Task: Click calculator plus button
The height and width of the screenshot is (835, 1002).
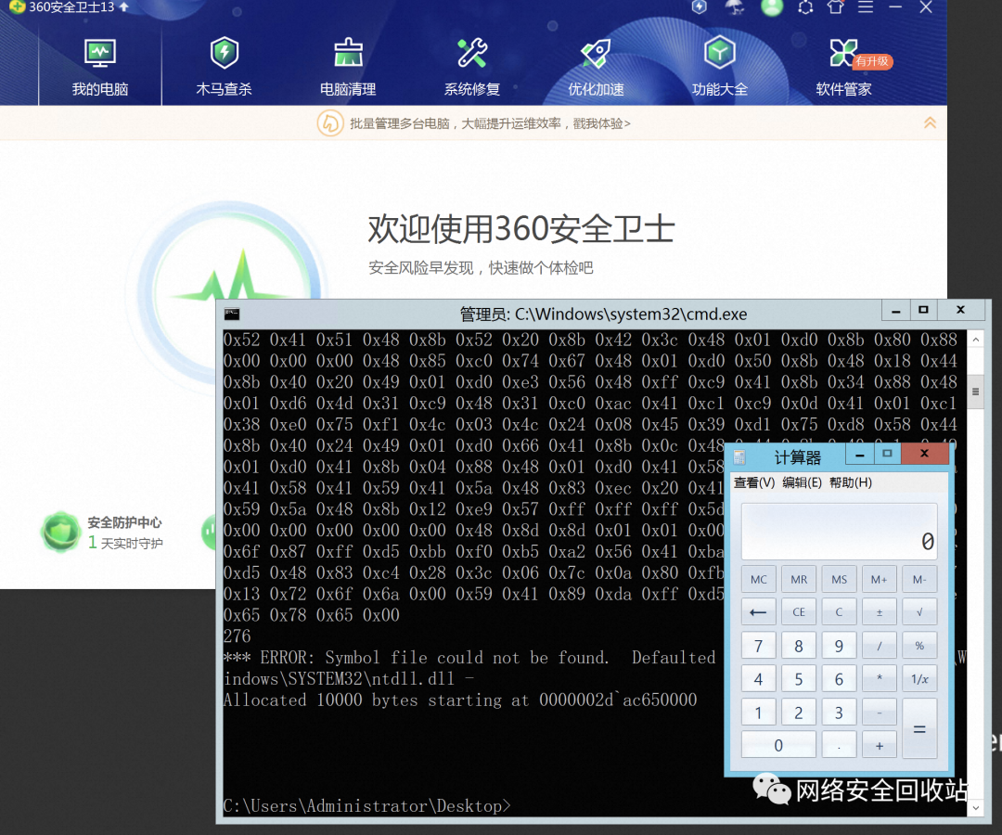Action: (880, 746)
